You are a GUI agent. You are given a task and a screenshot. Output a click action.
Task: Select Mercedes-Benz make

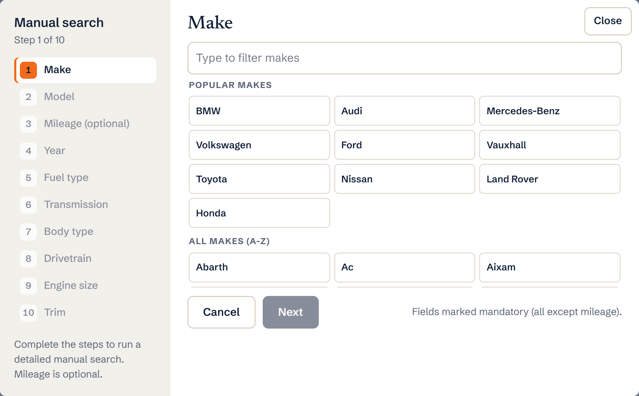tap(550, 111)
